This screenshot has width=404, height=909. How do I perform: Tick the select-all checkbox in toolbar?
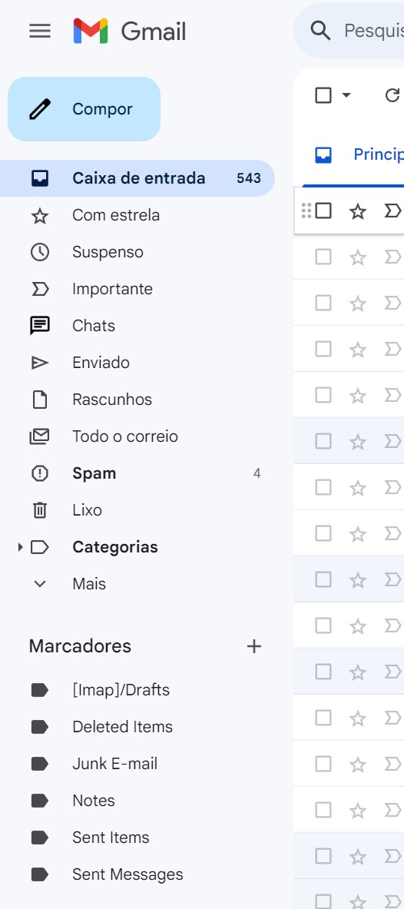[x=323, y=95]
